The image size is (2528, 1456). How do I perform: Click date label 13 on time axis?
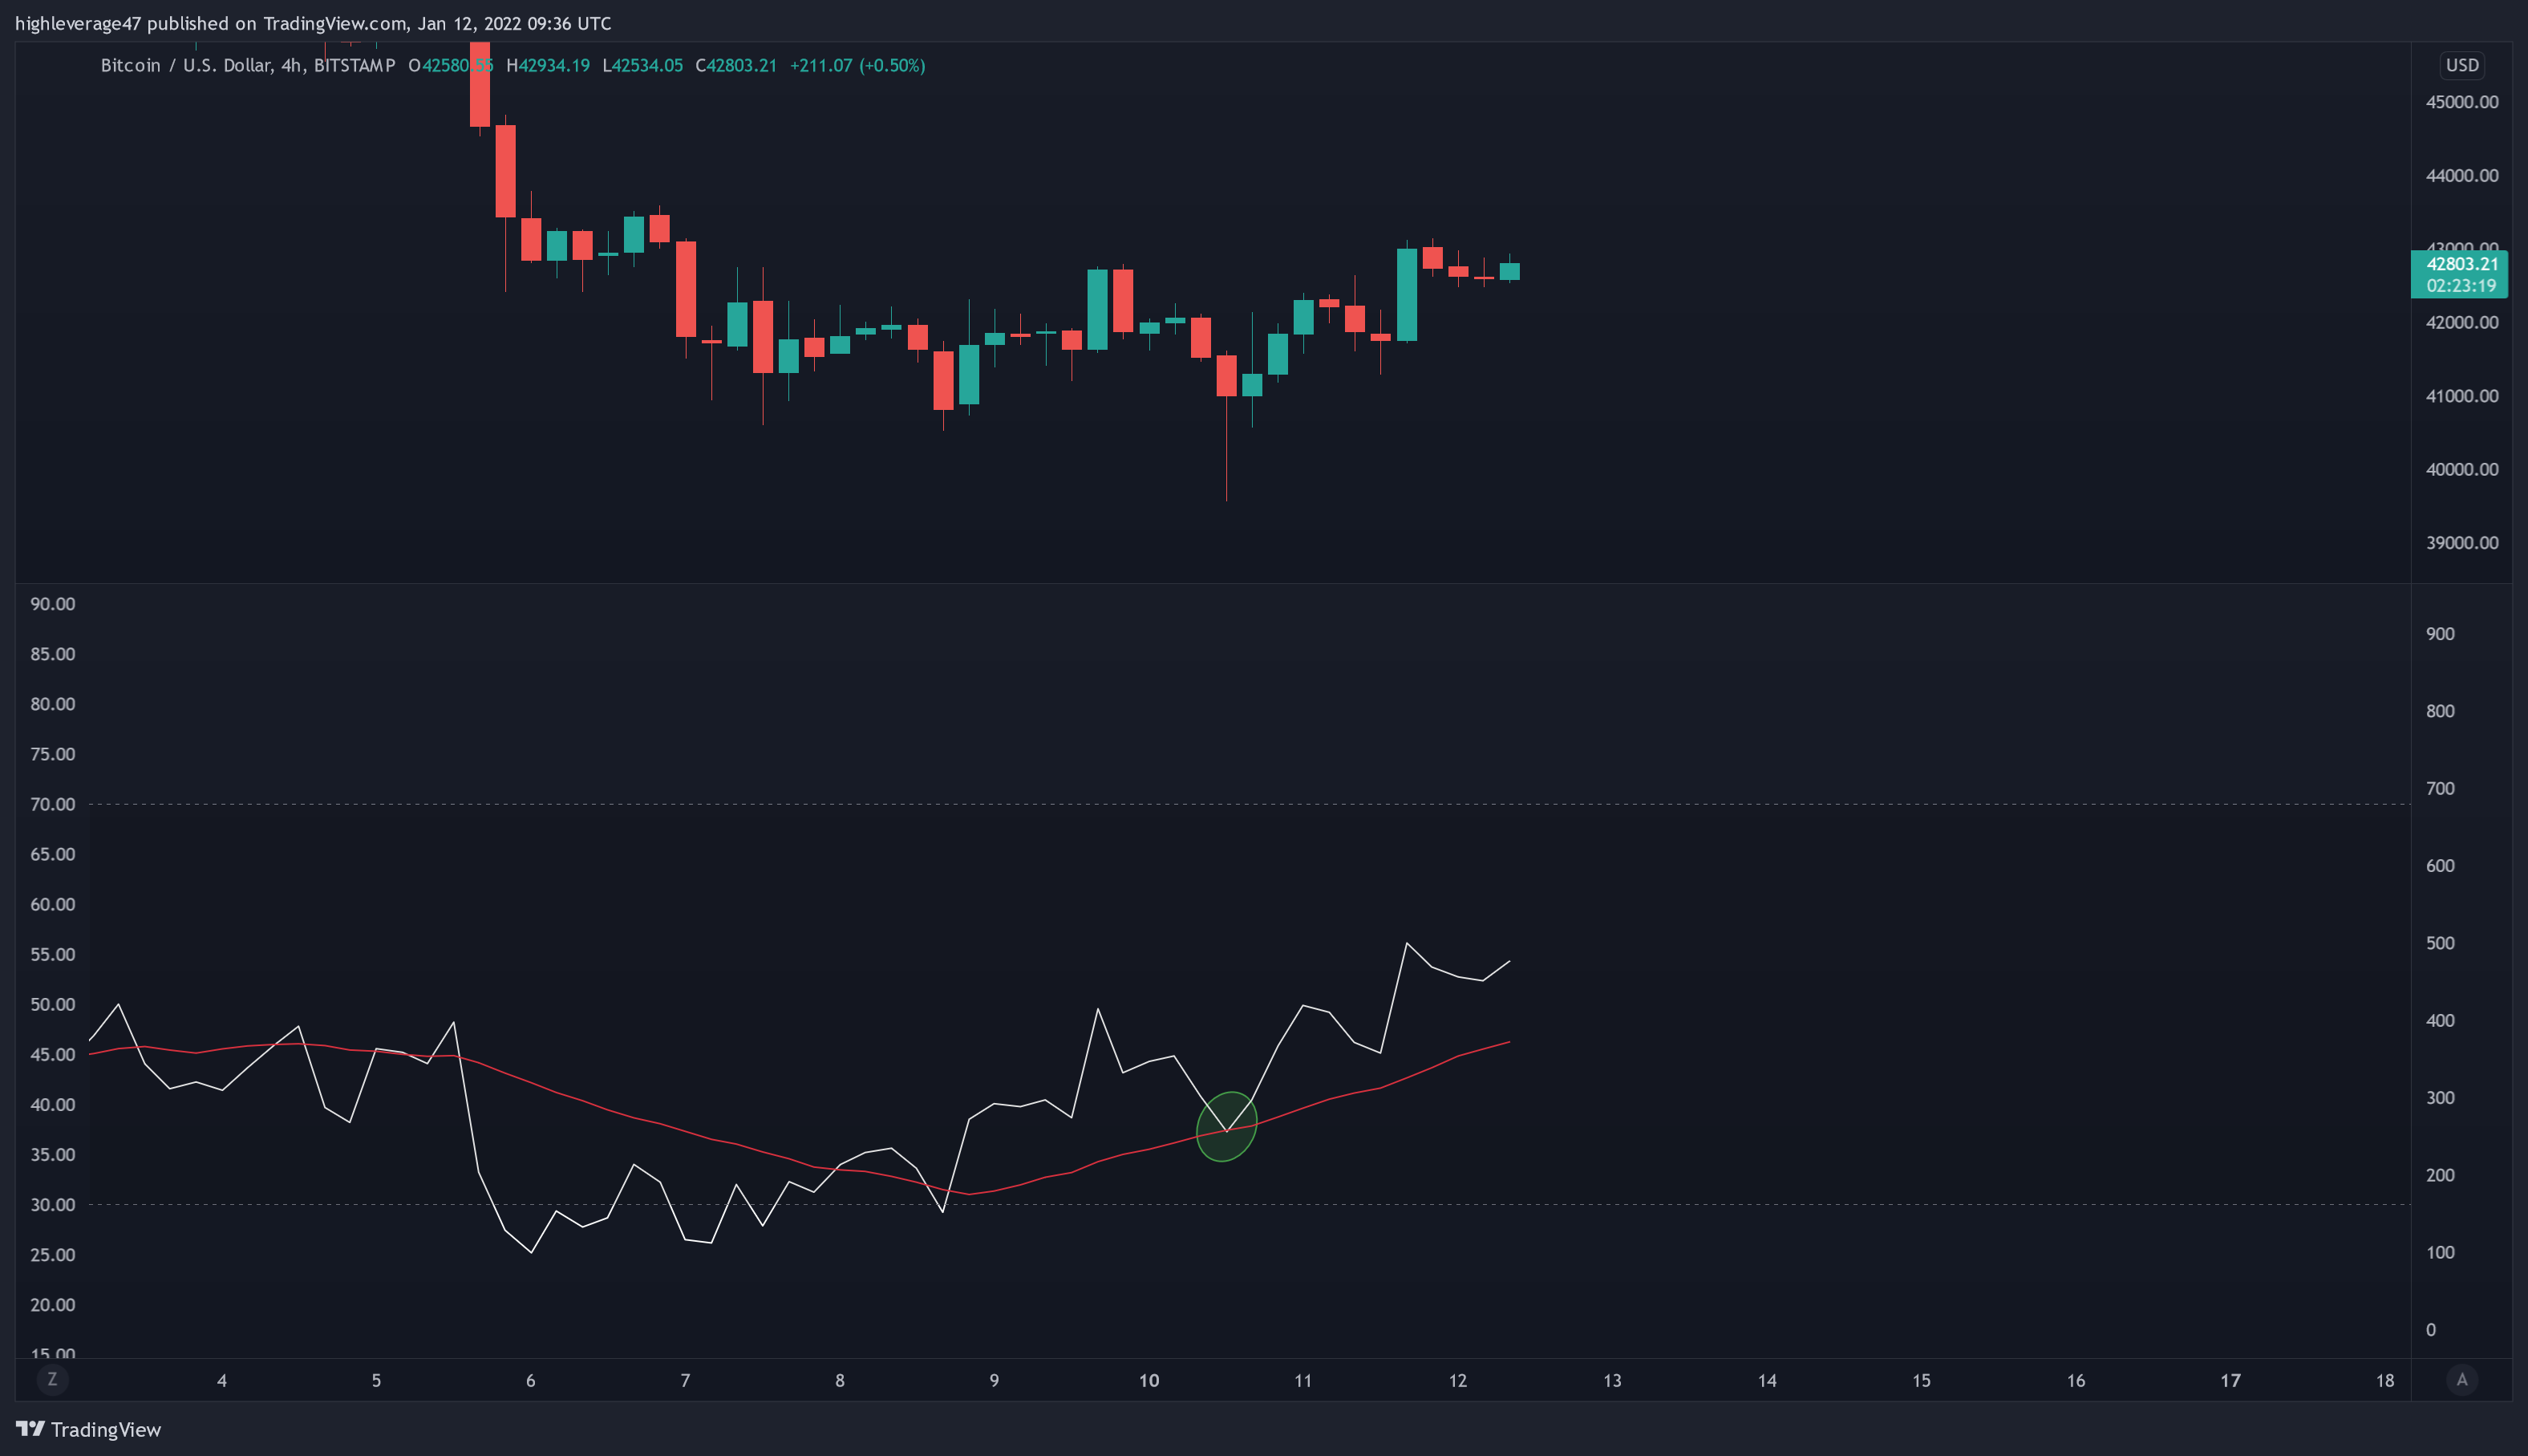click(1612, 1381)
